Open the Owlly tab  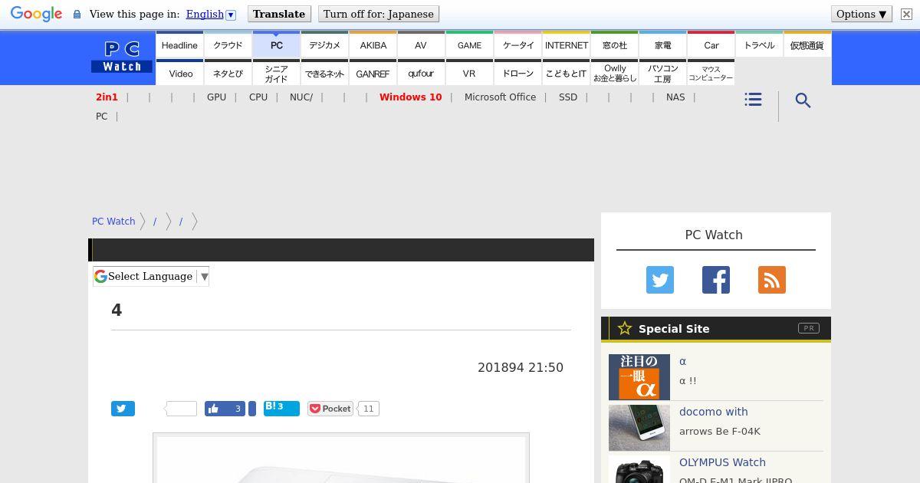[615, 74]
